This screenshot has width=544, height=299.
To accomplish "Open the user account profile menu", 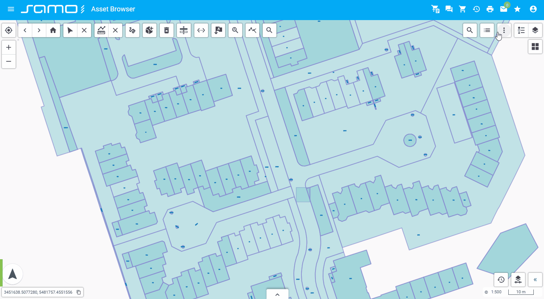I will pos(533,9).
